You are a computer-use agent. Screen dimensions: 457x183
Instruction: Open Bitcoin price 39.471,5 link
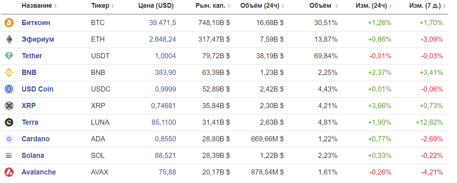(x=163, y=23)
